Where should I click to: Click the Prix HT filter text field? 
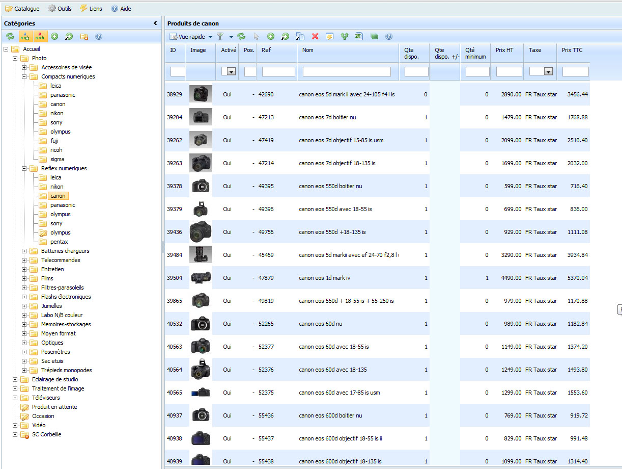tap(509, 72)
